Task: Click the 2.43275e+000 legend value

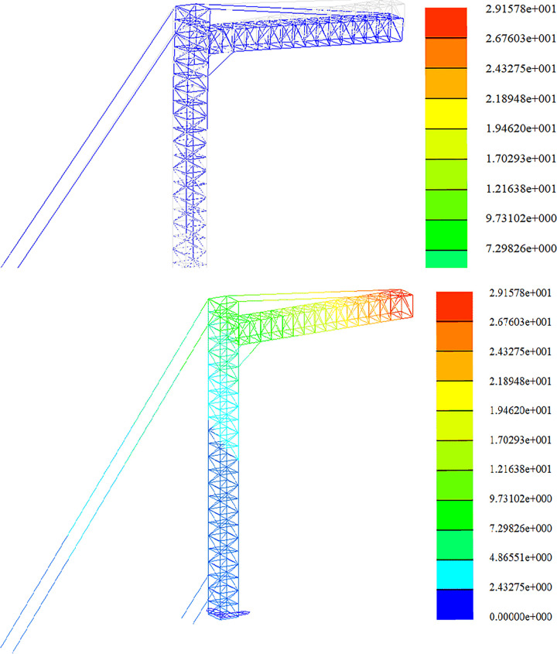Action: 521,587
